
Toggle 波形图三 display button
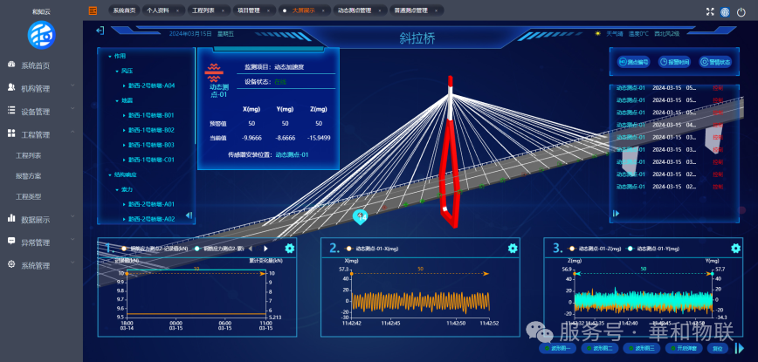coord(642,348)
